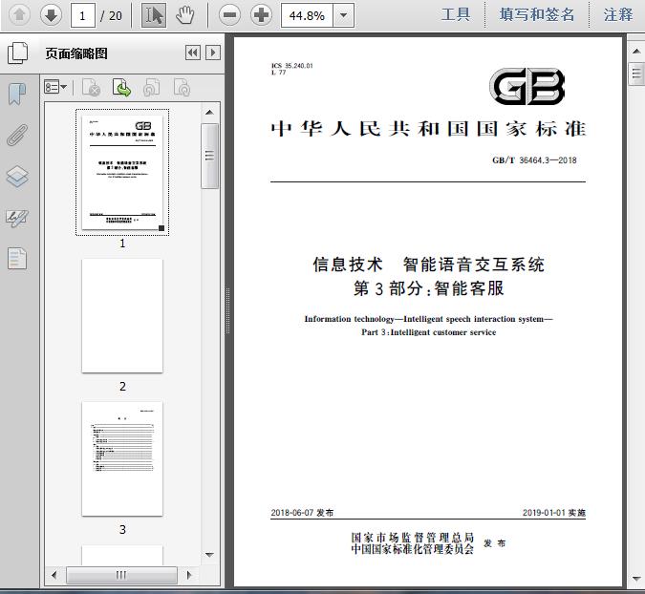Show the Layers panel
645x594 pixels.
(17, 177)
